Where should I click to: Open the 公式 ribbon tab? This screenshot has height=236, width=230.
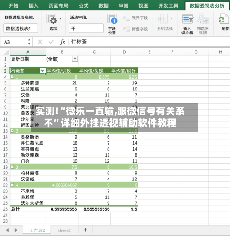84,6
